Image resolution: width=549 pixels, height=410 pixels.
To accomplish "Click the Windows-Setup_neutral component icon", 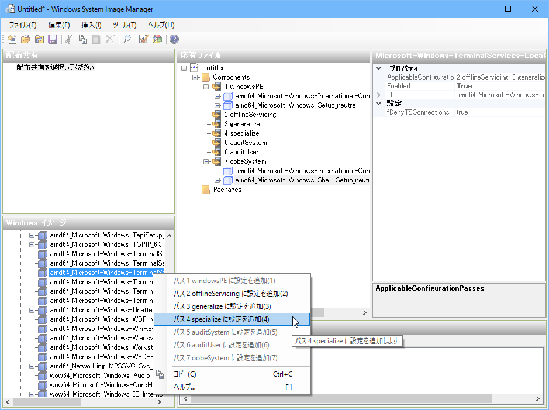I will pos(228,105).
